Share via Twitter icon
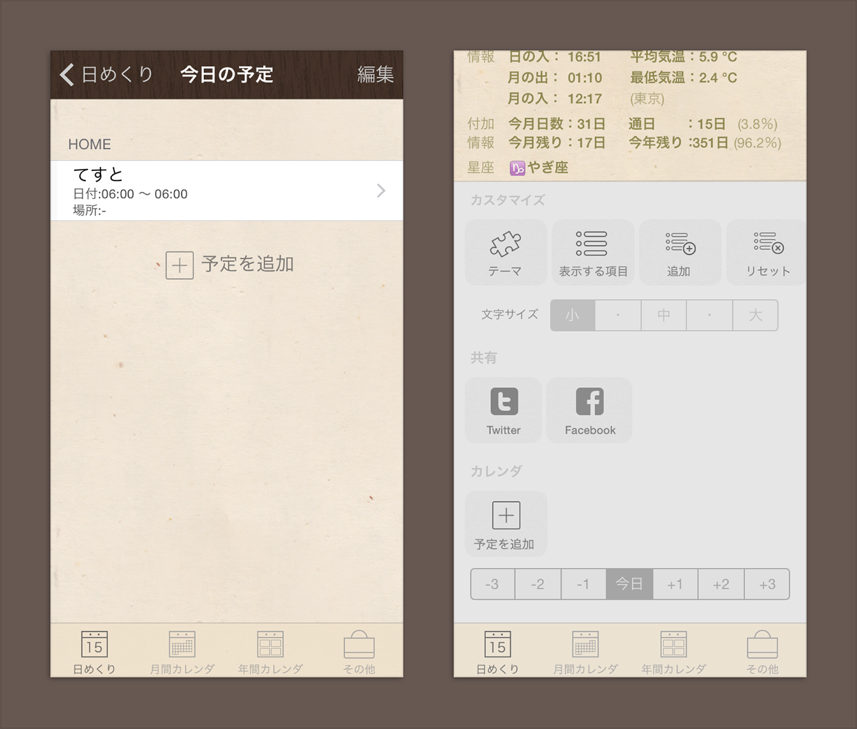Screen dimensions: 857x729 (x=503, y=410)
